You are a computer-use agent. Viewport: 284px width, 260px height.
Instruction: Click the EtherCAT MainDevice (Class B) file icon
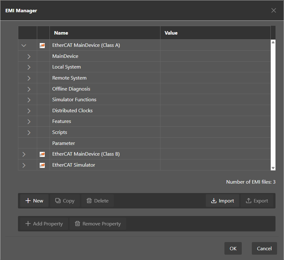[x=42, y=154]
